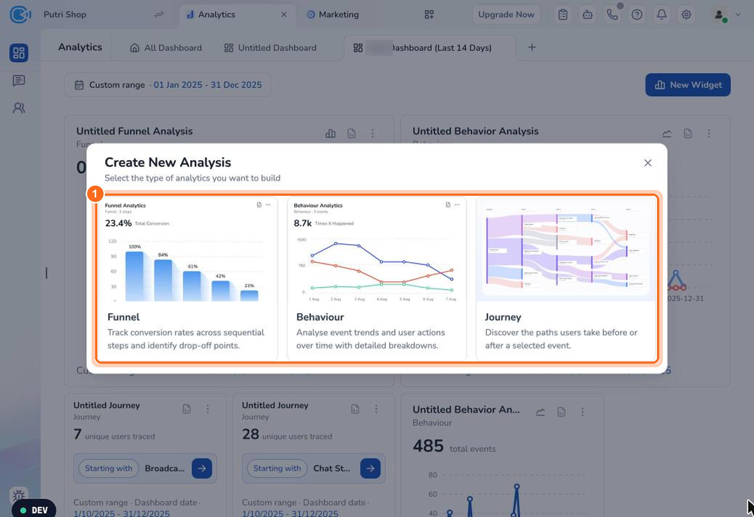This screenshot has height=517, width=754.
Task: Click the bar chart icon on Funnel Analysis widget
Action: click(x=330, y=133)
